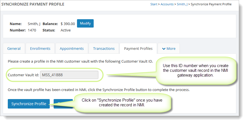Click the account number 1470

coord(32,30)
